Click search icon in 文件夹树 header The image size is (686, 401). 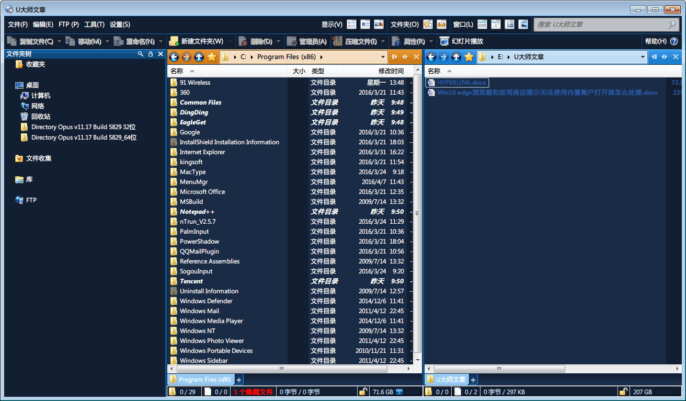point(141,54)
